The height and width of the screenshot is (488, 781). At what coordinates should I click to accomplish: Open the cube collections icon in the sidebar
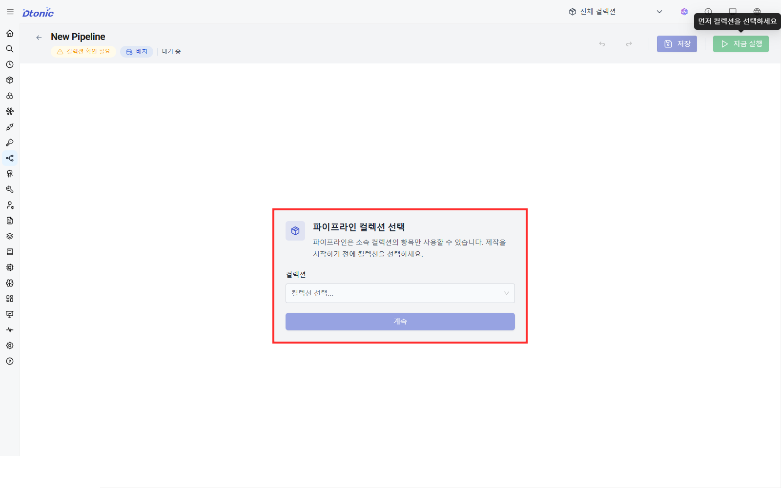coord(10,80)
